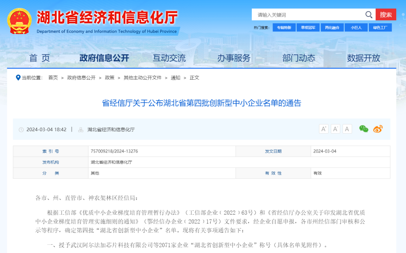Open the 互动交流 menu

[x=168, y=58]
